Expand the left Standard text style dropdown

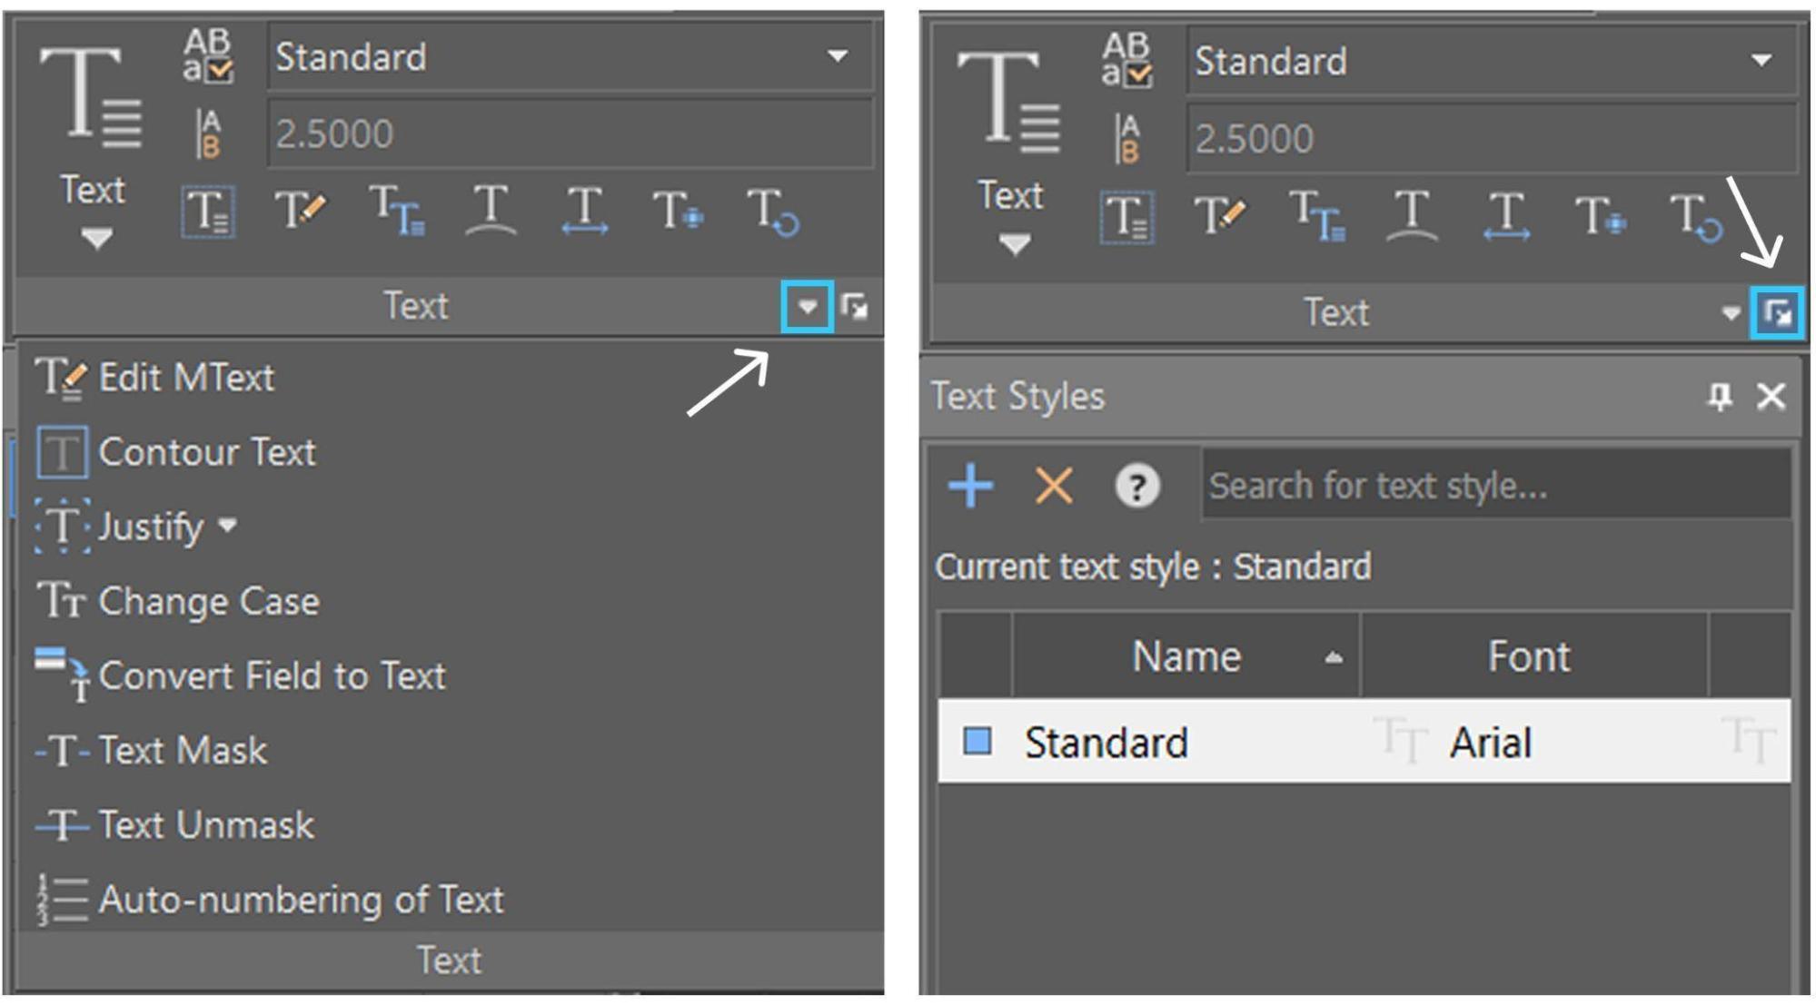coord(837,56)
